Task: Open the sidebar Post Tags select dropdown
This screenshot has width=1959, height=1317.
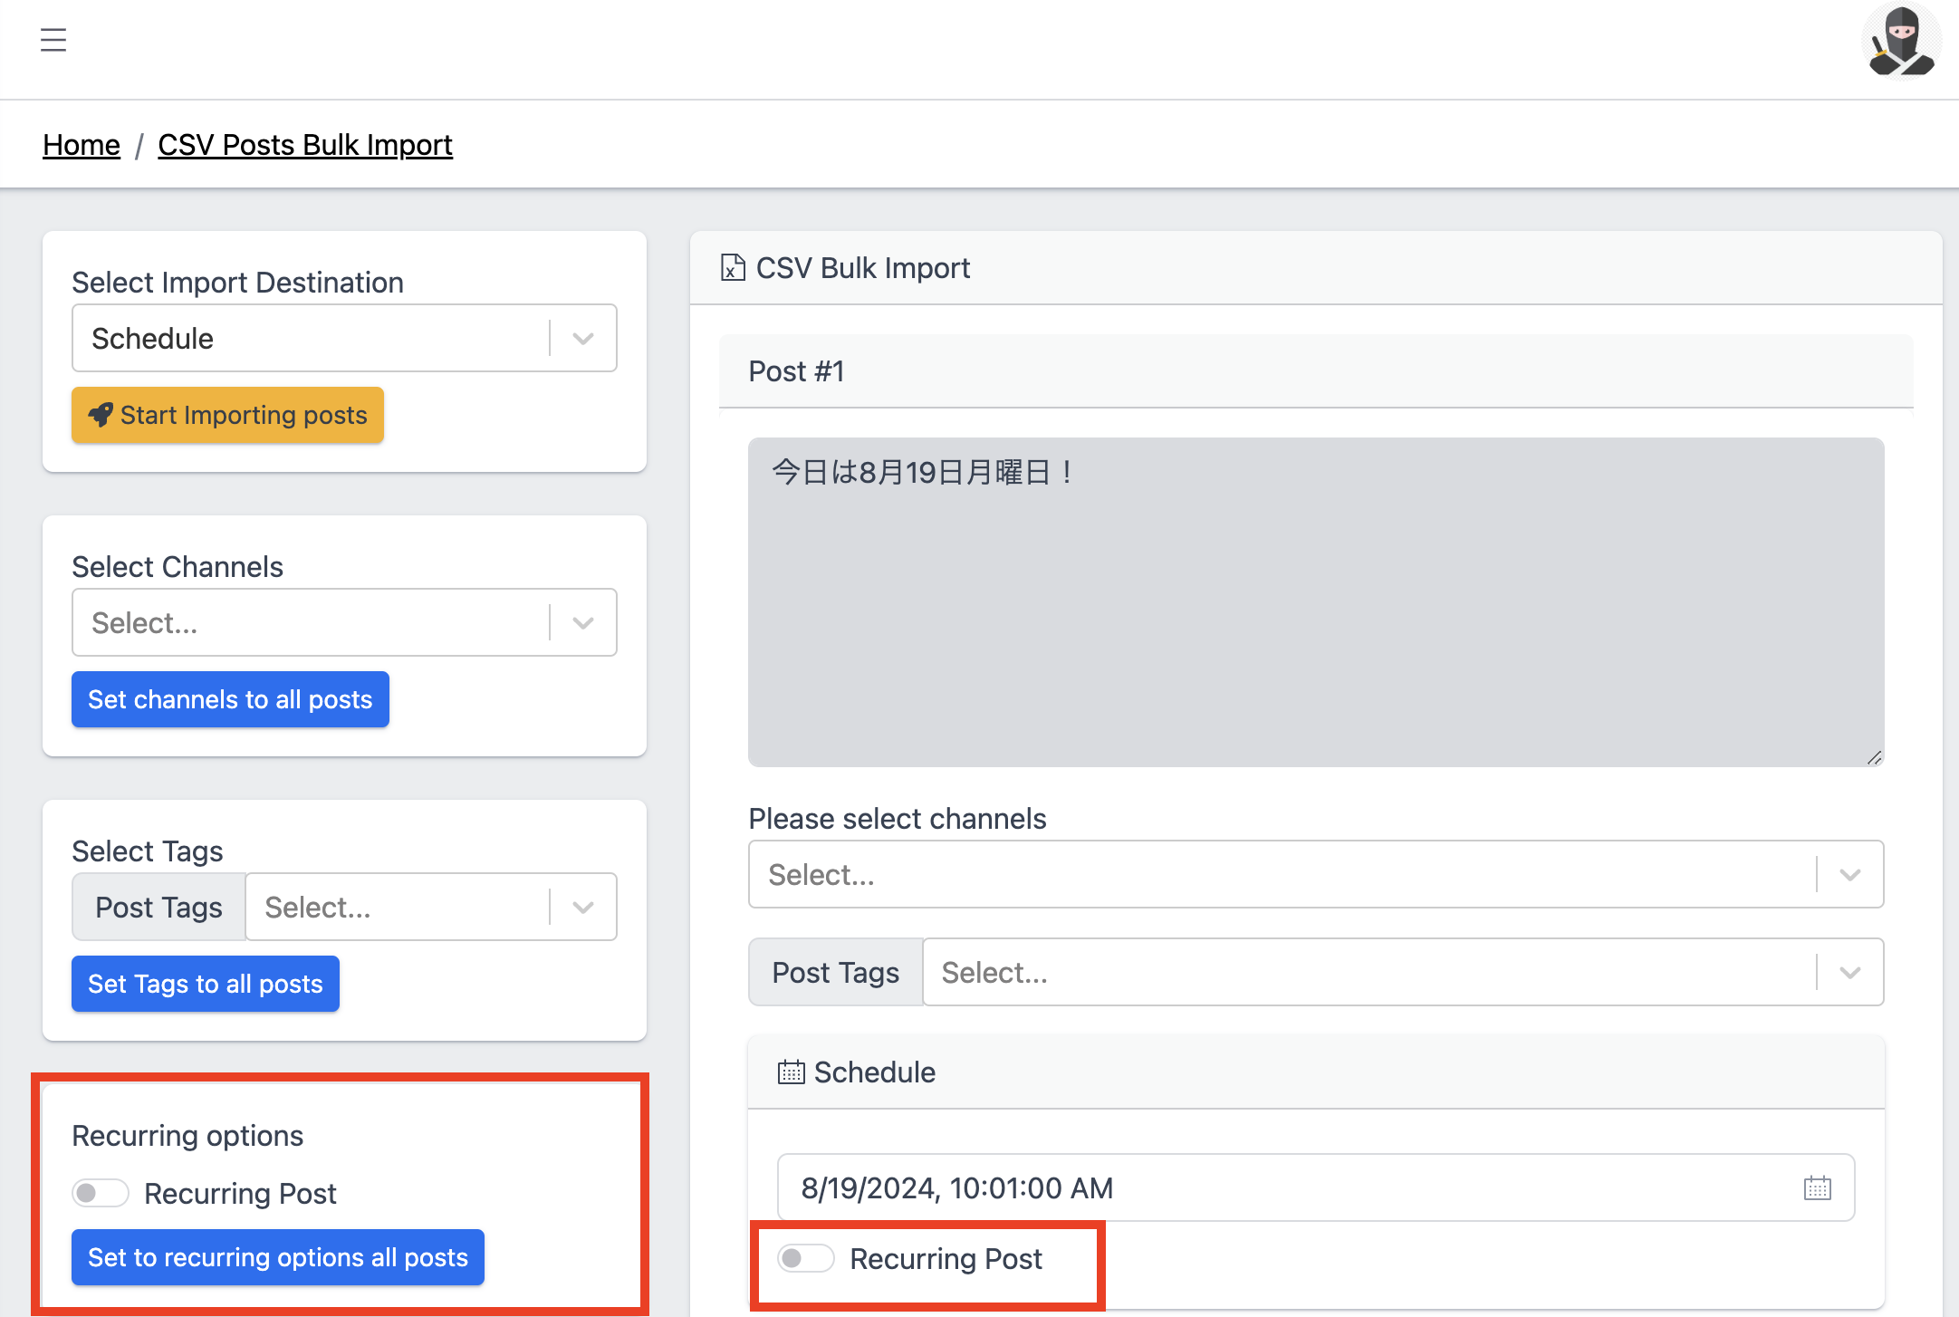Action: pos(431,907)
